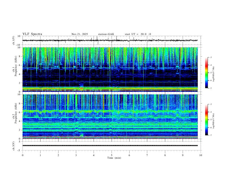Click the "1" tick label on time axis
226x174 pixels.
(x=40, y=155)
